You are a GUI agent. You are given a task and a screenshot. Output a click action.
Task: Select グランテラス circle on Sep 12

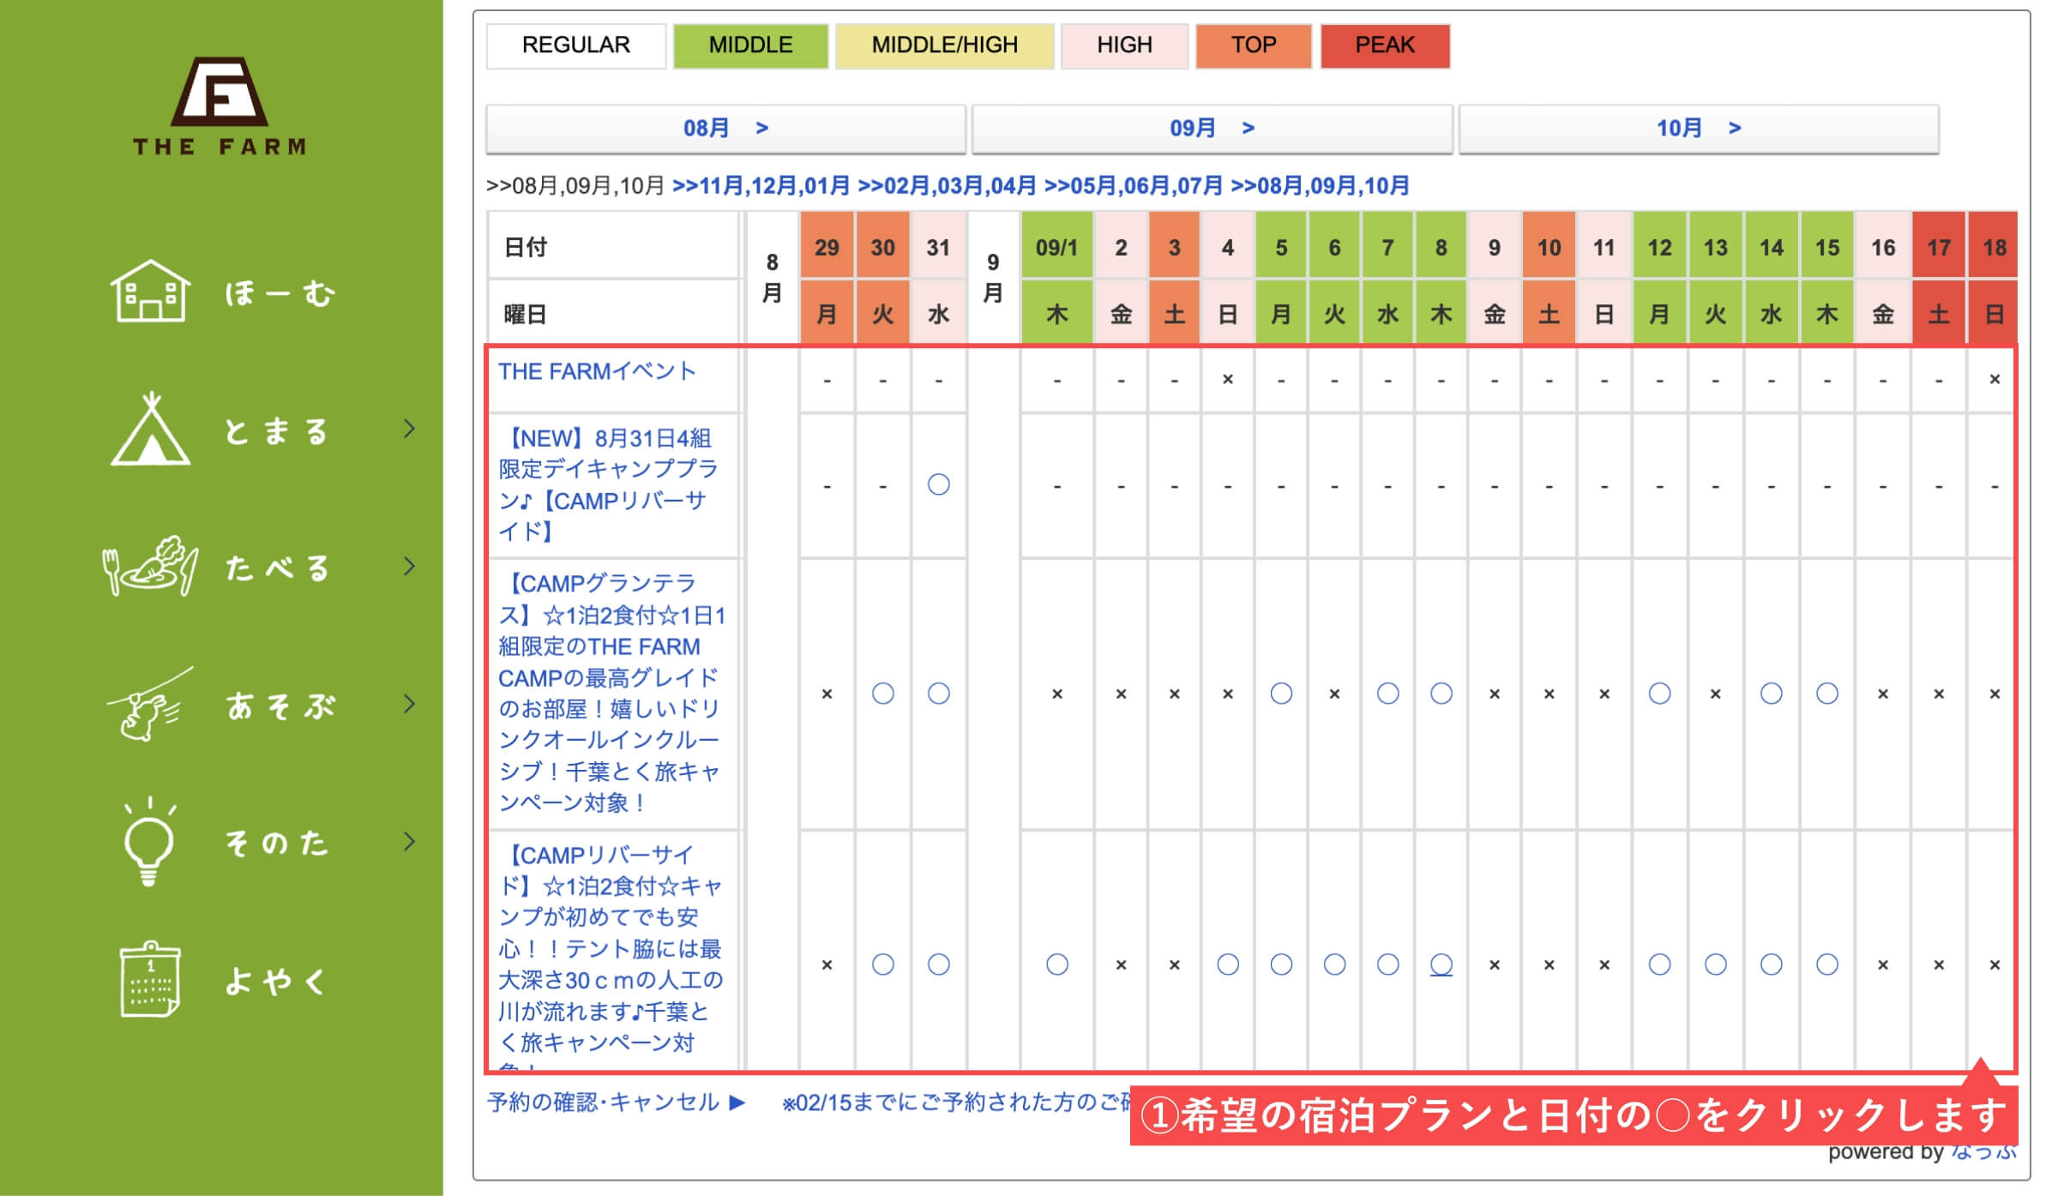coord(1660,694)
